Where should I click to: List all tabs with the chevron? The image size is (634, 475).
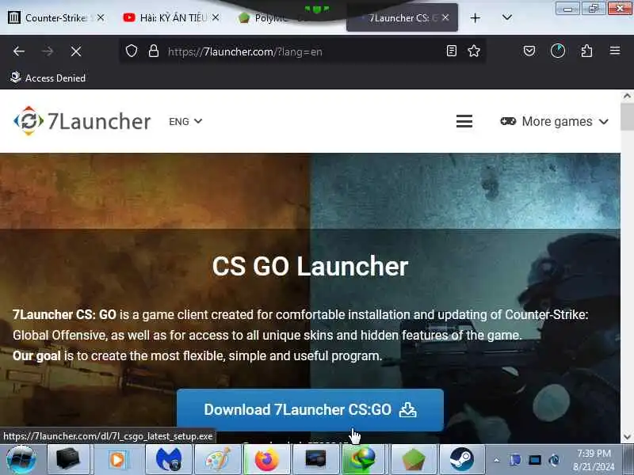(507, 17)
